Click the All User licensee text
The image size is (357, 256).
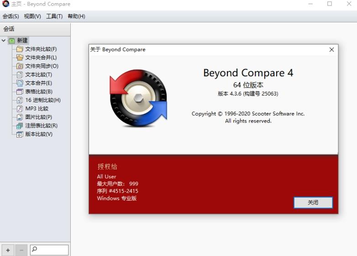click(106, 176)
